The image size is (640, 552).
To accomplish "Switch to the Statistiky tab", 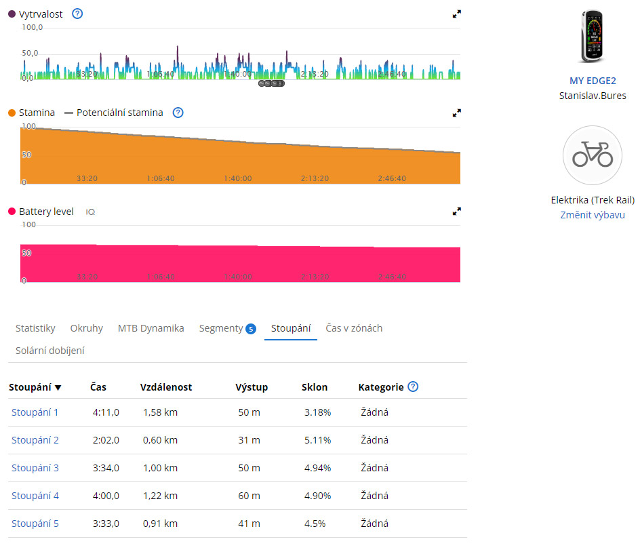I will (x=35, y=328).
